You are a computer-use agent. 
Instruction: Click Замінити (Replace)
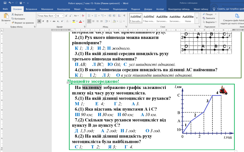(209, 18)
